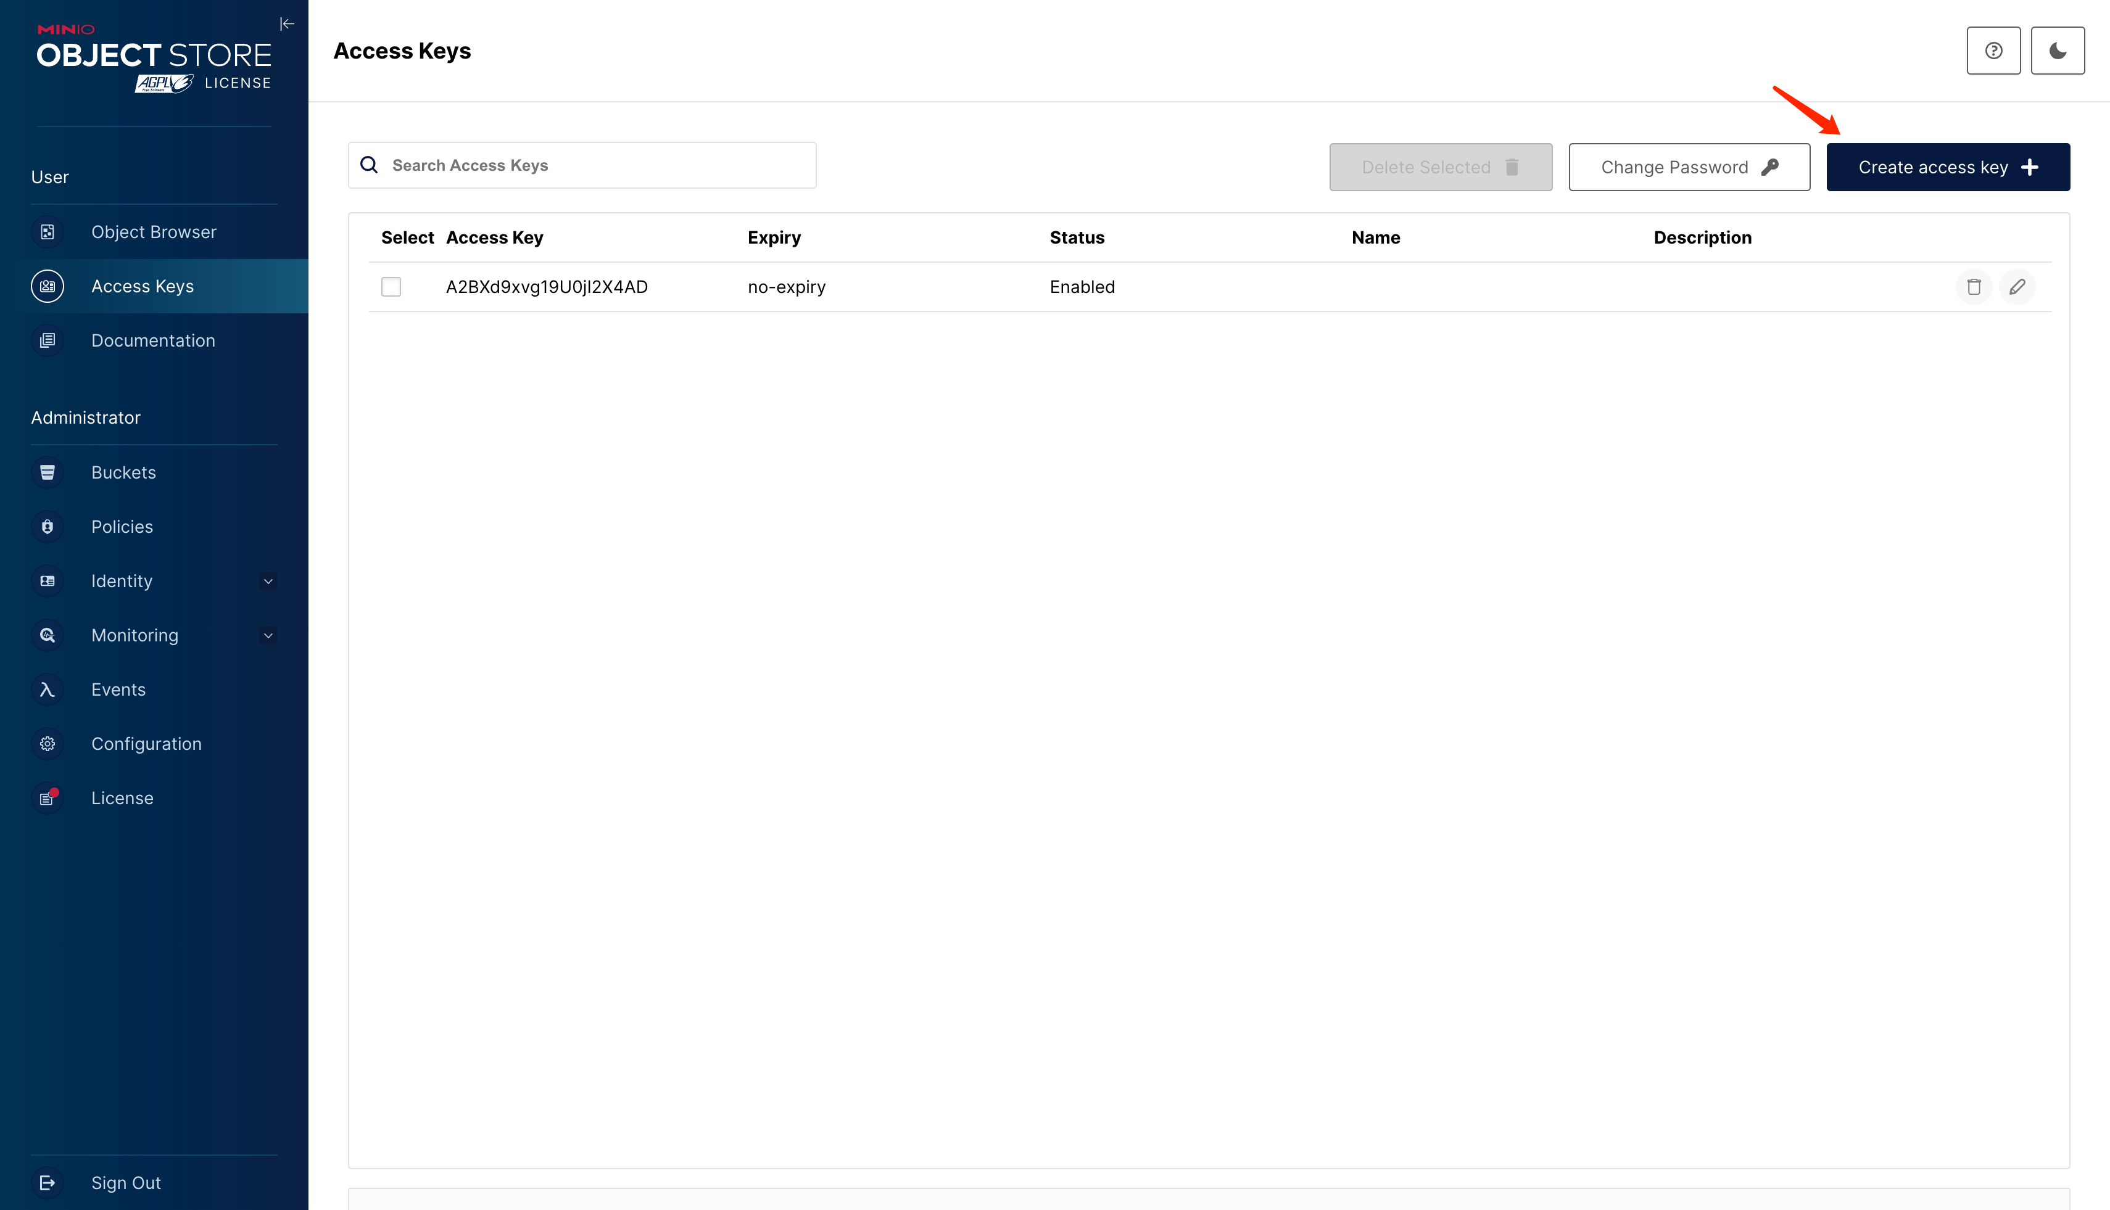Click the plus icon on Create access key
The width and height of the screenshot is (2110, 1210).
pos(2029,167)
